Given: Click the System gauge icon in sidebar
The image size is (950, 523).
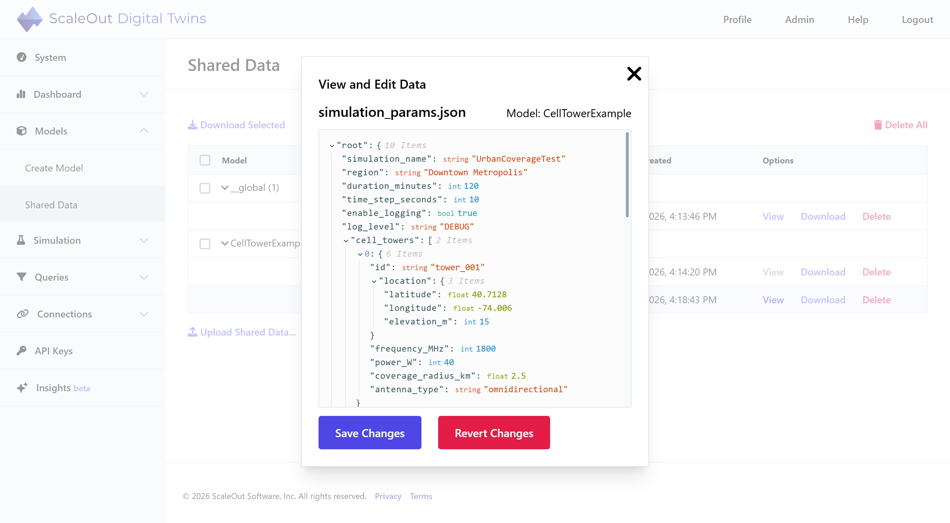Looking at the screenshot, I should coord(22,57).
